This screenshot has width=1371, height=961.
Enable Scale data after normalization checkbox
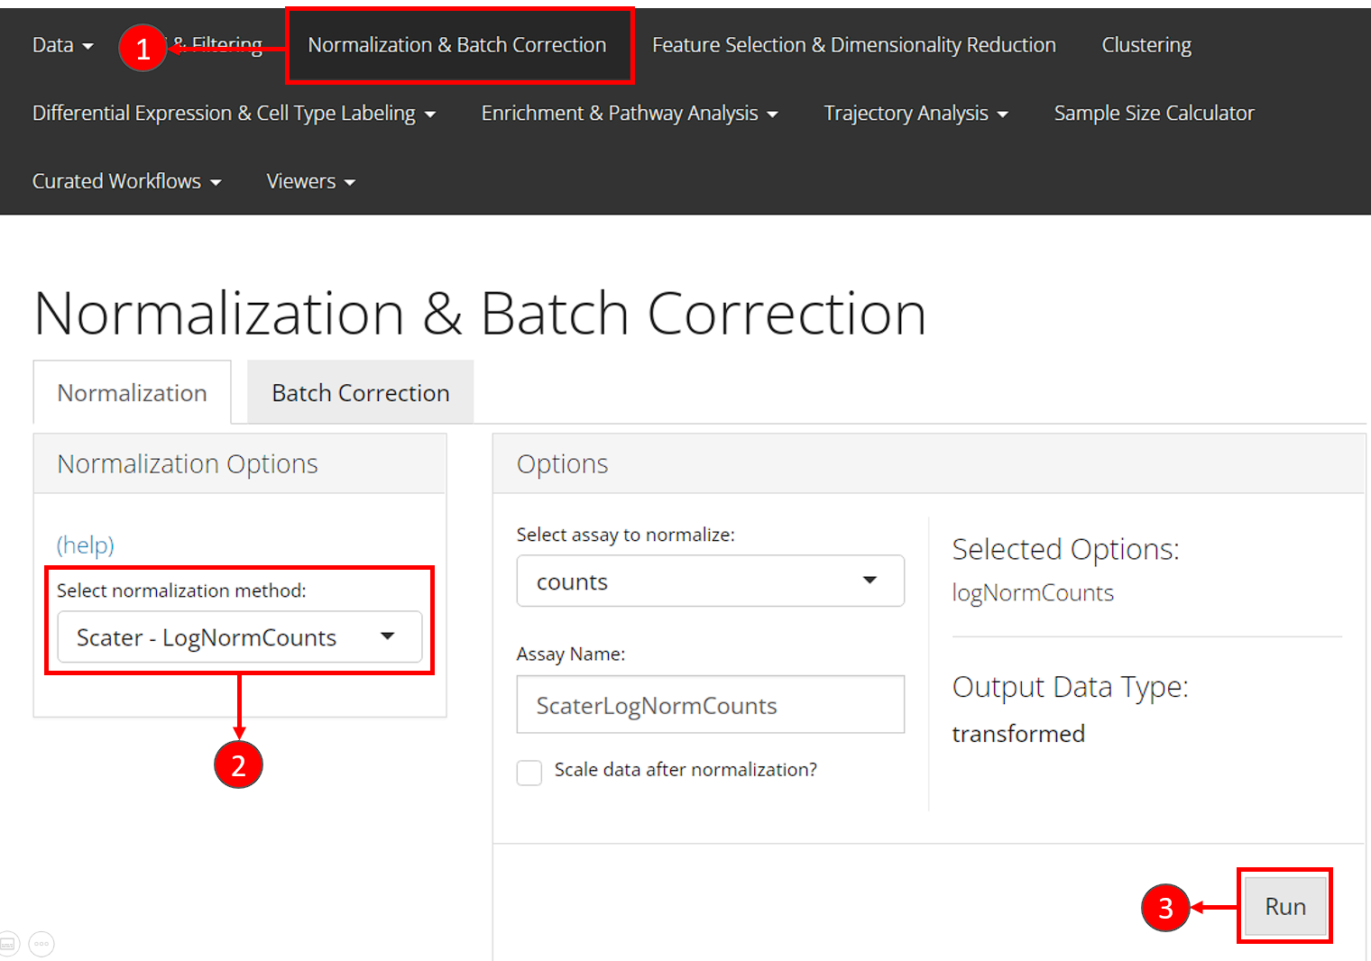pyautogui.click(x=529, y=773)
